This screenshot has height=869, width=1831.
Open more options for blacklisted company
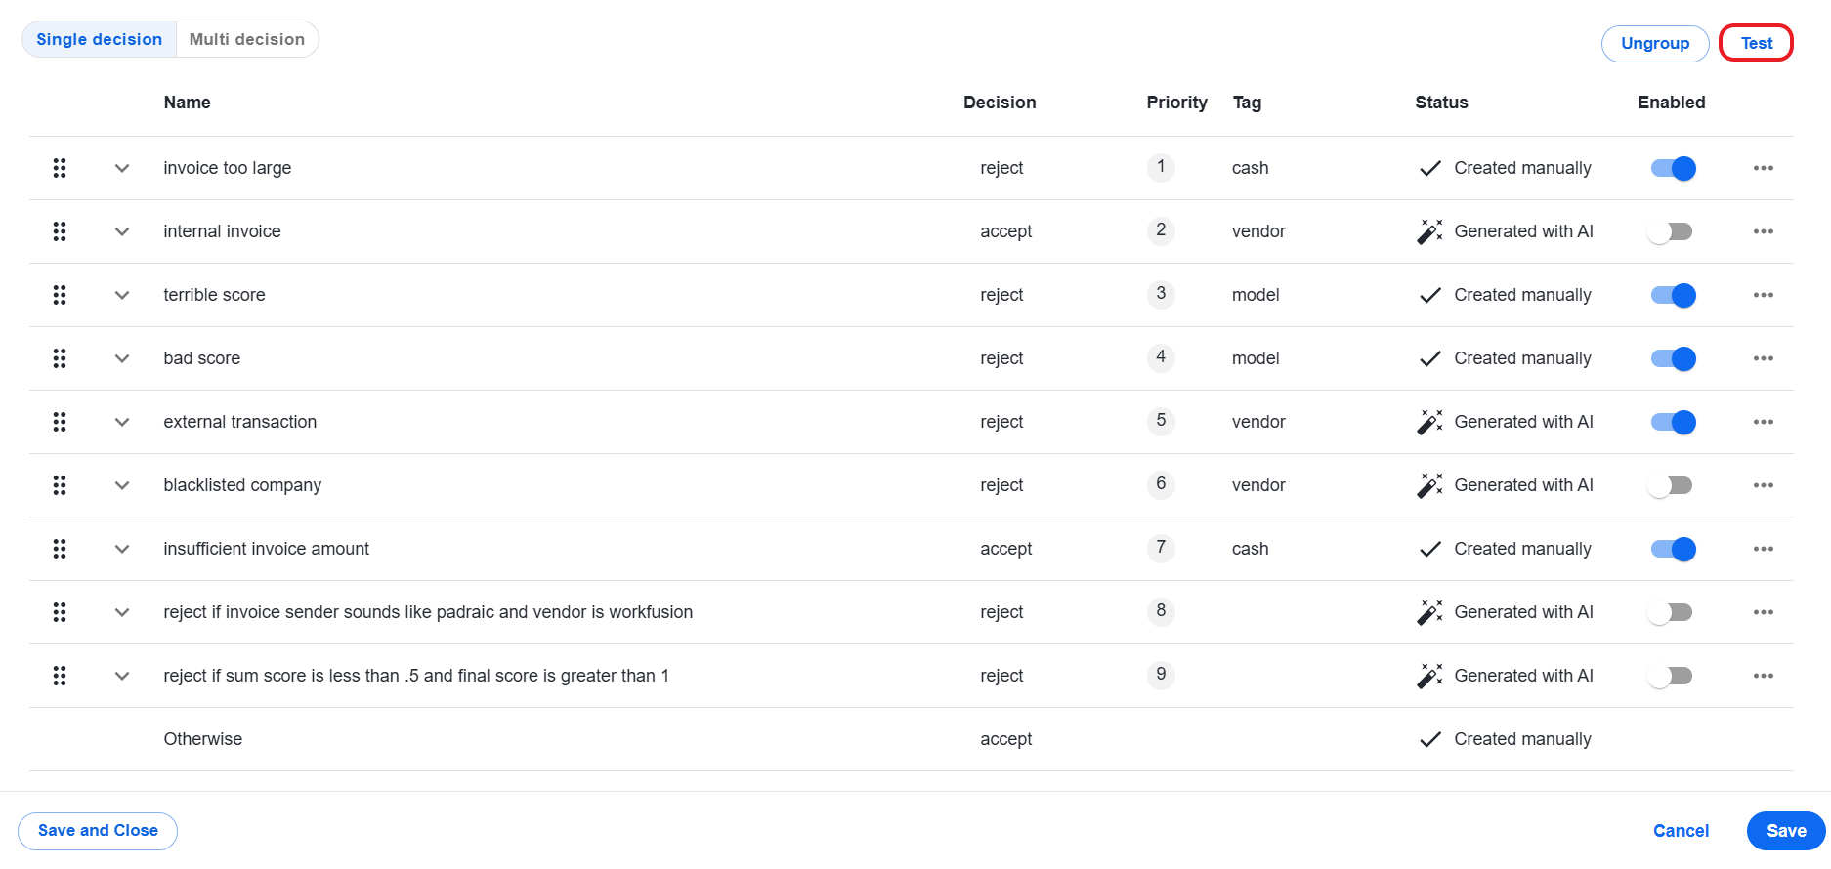(1763, 485)
